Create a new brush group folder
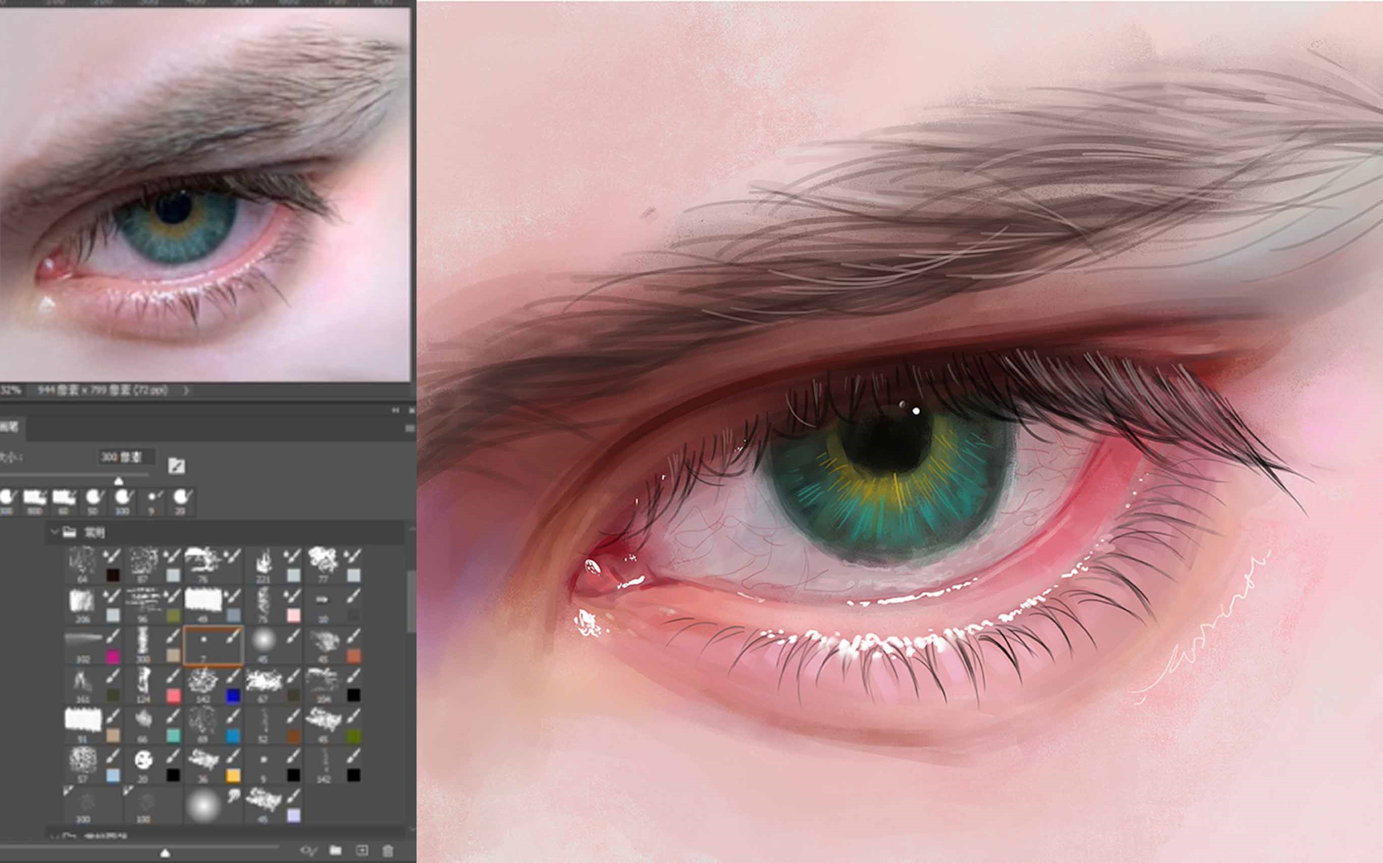 (x=335, y=851)
